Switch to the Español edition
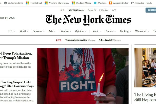 pyautogui.click(x=104, y=10)
